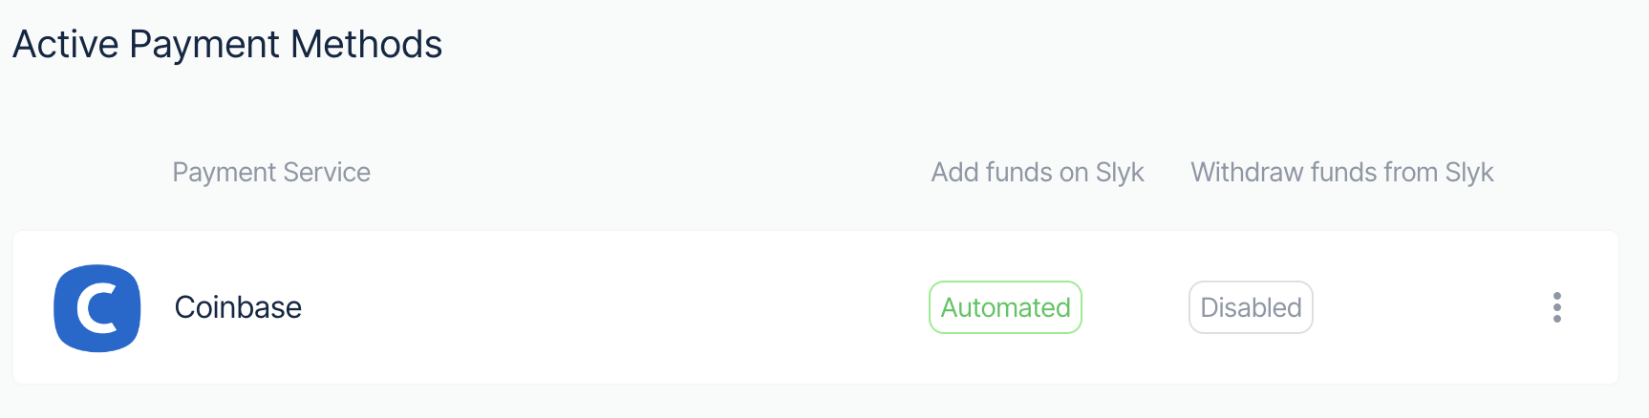
Task: Select the blue C Coinbase icon
Action: pyautogui.click(x=97, y=307)
